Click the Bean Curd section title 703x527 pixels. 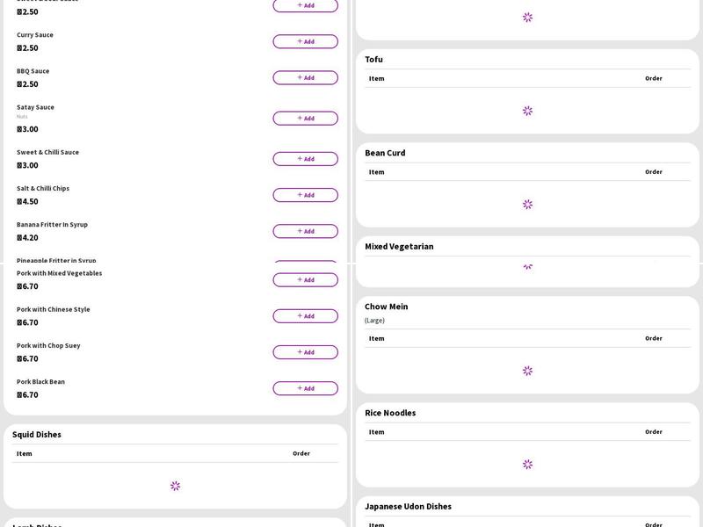385,153
